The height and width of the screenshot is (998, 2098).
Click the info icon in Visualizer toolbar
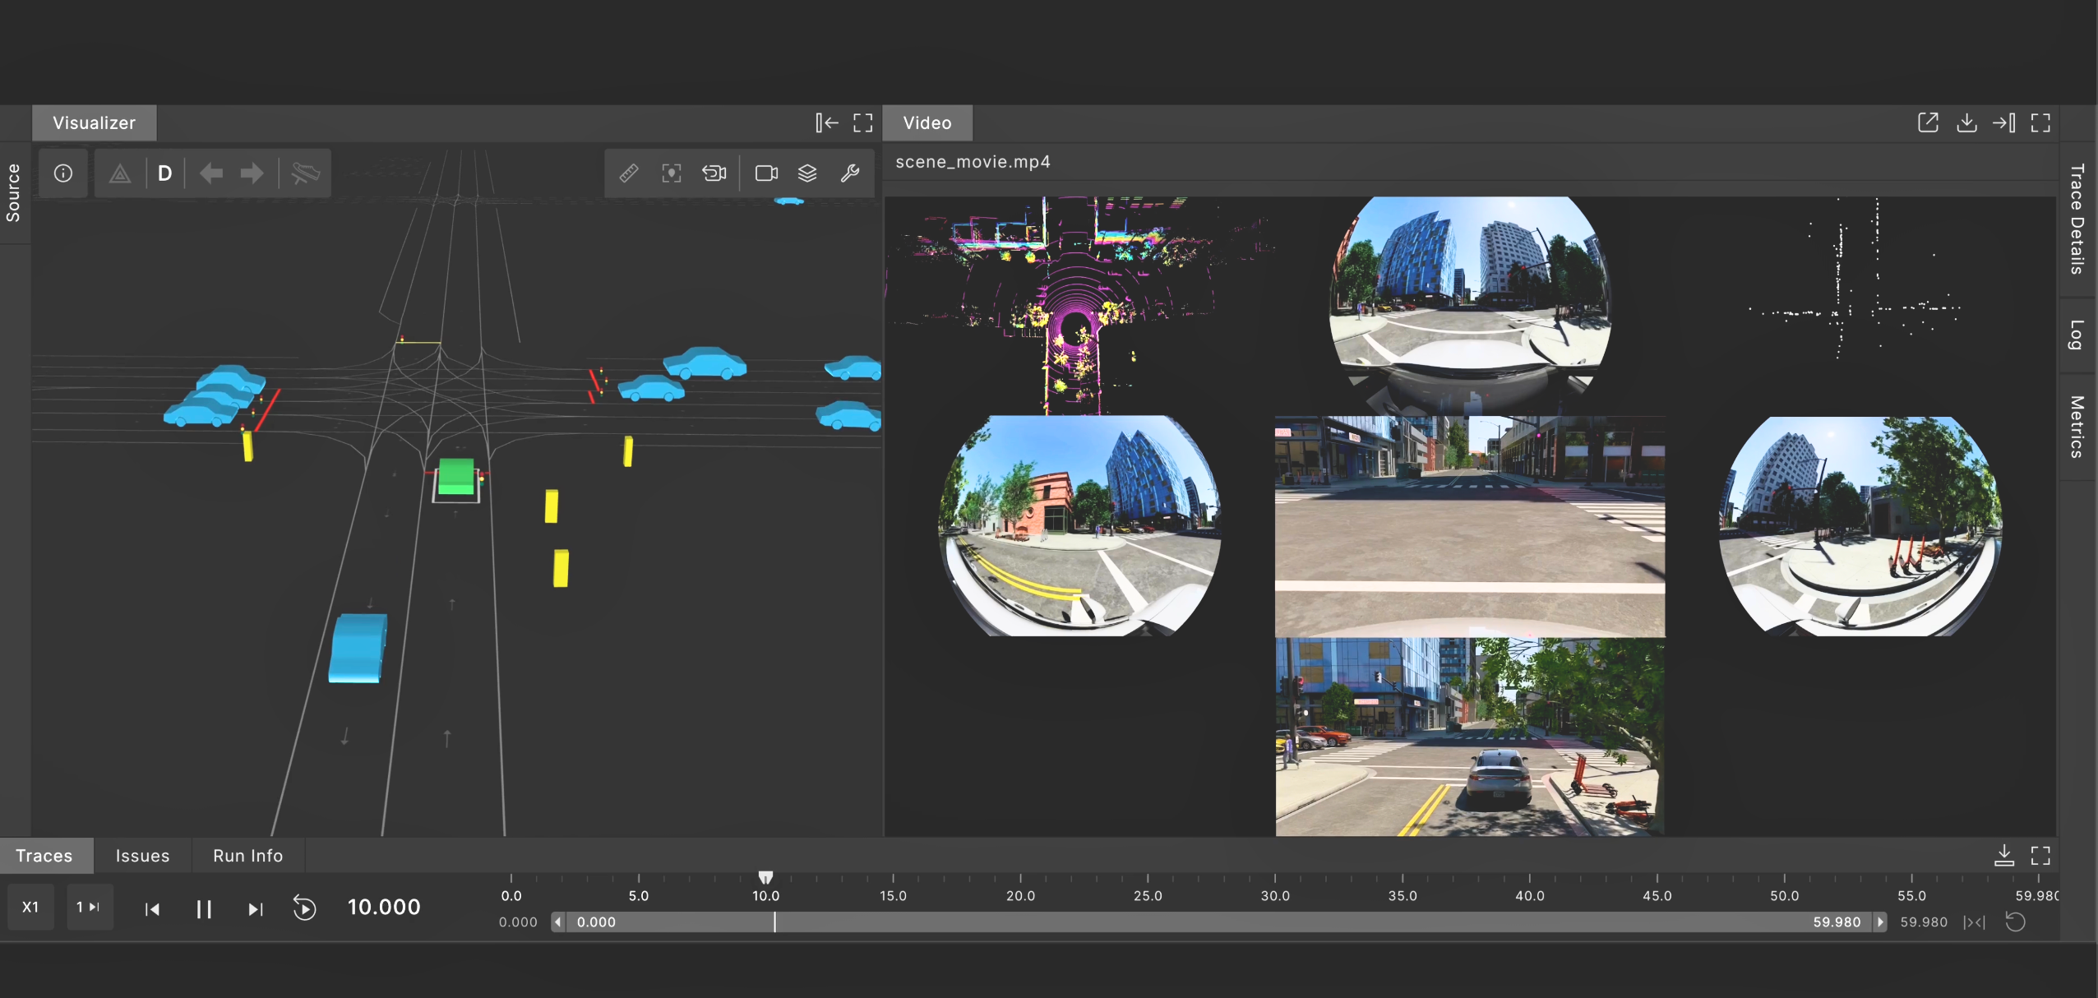(63, 173)
